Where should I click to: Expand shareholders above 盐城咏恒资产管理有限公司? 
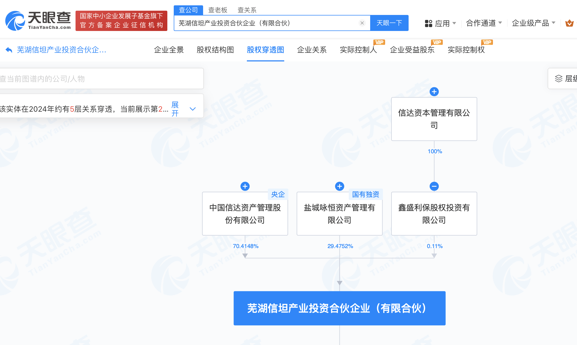tap(339, 186)
